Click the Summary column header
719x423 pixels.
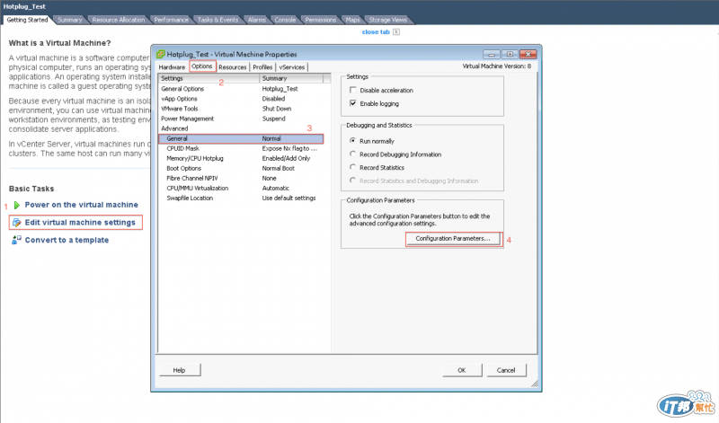click(x=291, y=79)
